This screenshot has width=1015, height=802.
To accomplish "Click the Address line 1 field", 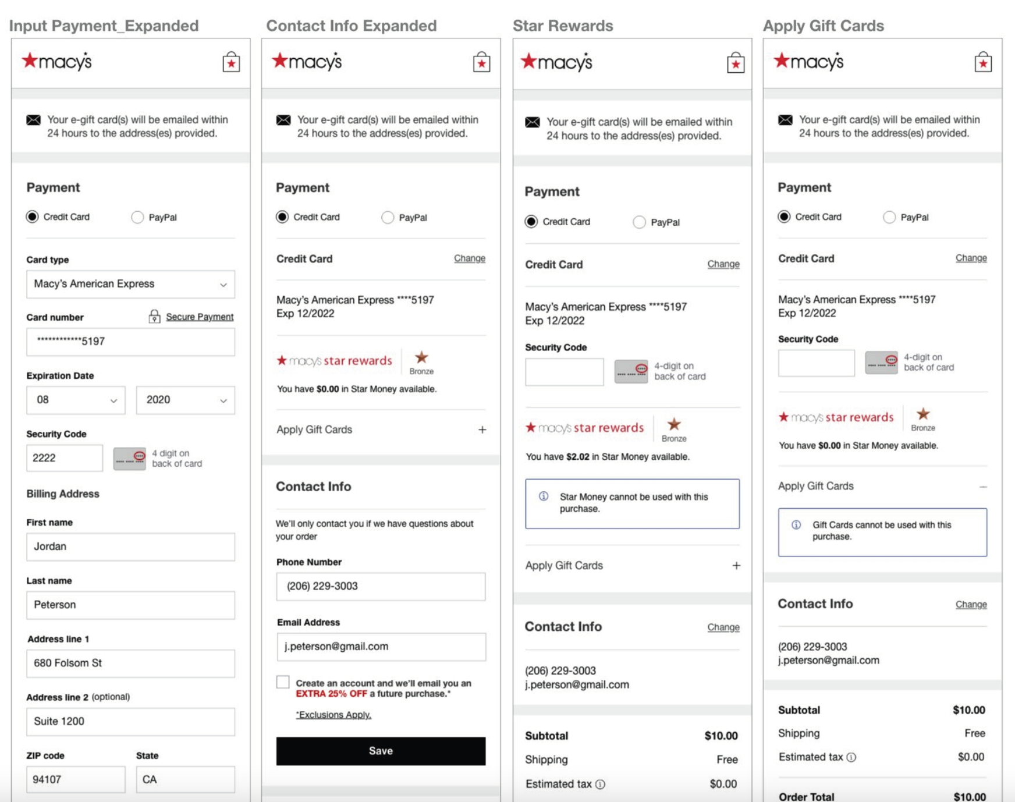I will pyautogui.click(x=131, y=663).
